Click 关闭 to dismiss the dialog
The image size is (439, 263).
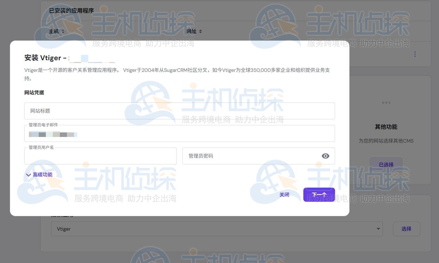(x=284, y=194)
